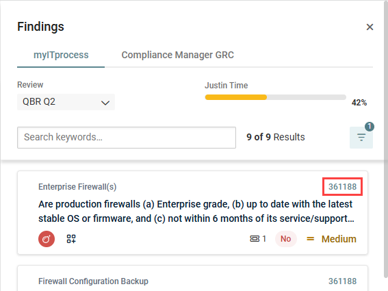Click the red target icon on firewall card
This screenshot has height=291, width=388.
click(x=47, y=239)
